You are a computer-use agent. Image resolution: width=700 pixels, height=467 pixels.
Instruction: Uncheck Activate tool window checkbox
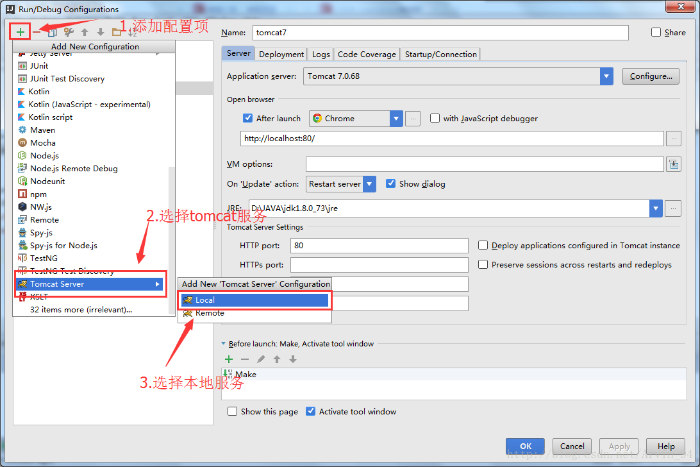(x=310, y=411)
